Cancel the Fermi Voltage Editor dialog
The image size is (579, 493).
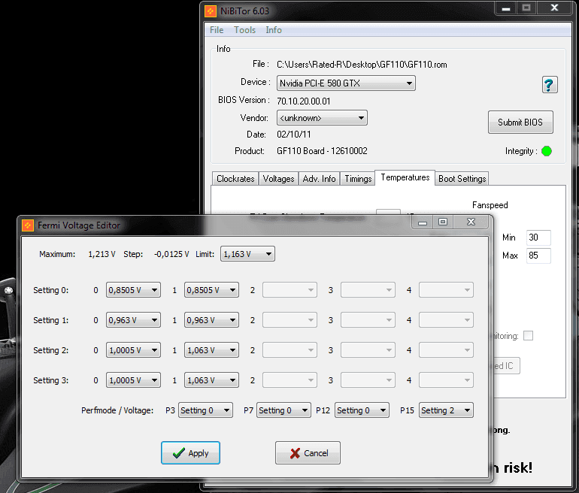pyautogui.click(x=308, y=452)
